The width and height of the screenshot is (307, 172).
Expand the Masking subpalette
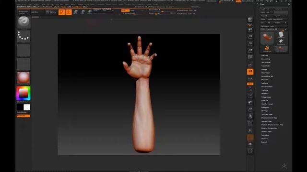tap(265, 90)
